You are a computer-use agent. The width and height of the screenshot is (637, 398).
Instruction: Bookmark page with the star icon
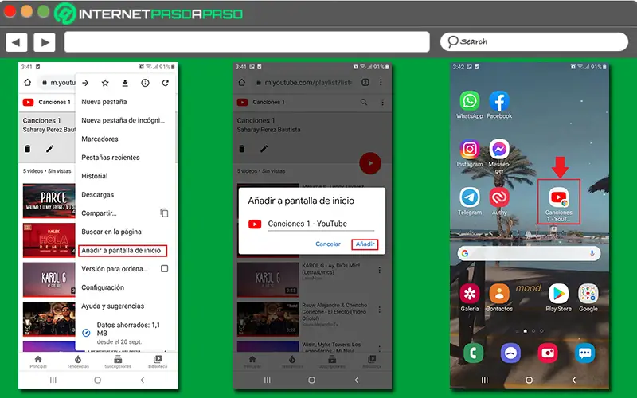(x=105, y=83)
